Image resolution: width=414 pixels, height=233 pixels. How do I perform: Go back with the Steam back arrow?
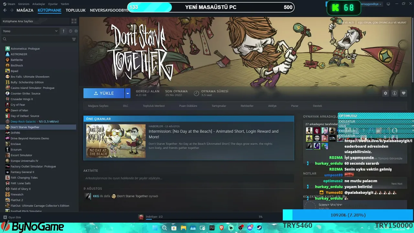click(5, 10)
